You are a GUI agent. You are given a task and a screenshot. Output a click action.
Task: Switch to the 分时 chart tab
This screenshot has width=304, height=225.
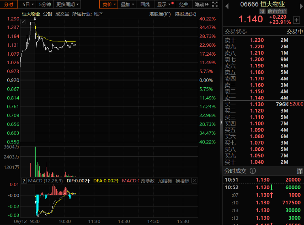coord(9,4)
